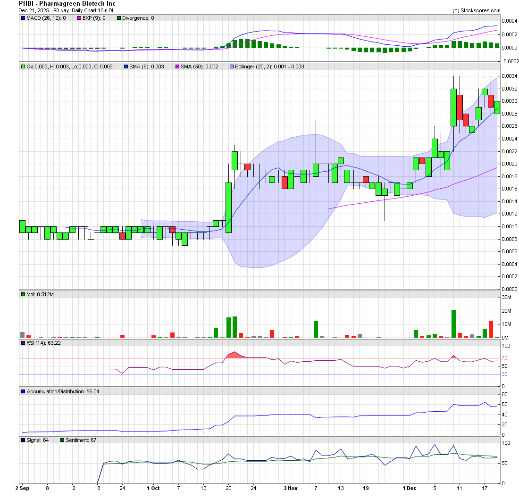519x498 pixels.
Task: Click the last green candlestick at chart end
Action: (x=497, y=108)
